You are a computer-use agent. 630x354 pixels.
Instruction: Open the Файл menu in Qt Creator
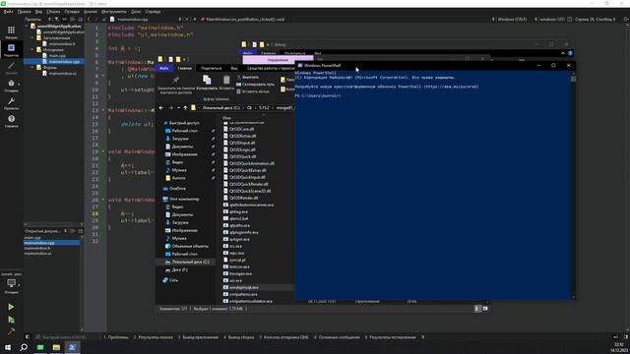click(9, 12)
